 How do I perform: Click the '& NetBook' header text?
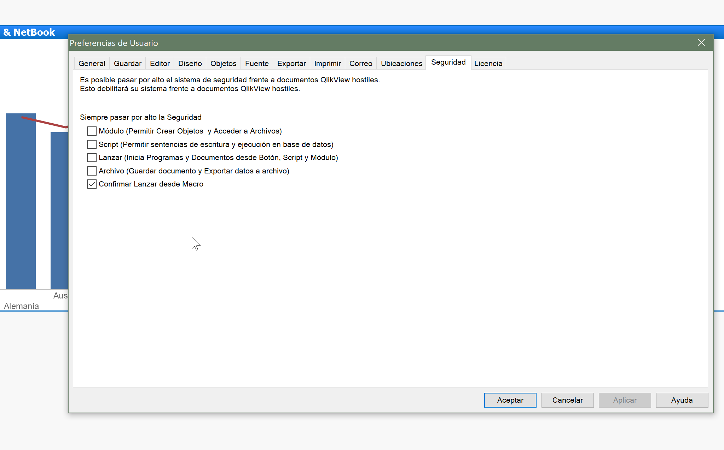(29, 32)
